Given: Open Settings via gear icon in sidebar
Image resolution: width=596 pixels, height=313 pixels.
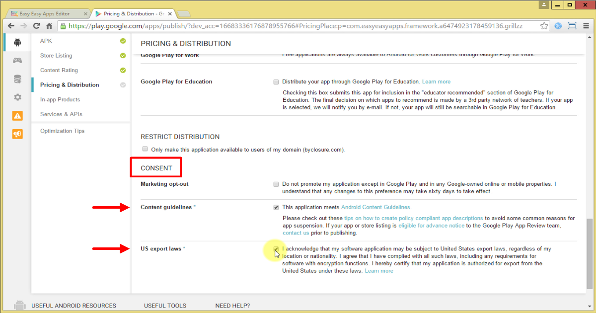Looking at the screenshot, I should 17,97.
